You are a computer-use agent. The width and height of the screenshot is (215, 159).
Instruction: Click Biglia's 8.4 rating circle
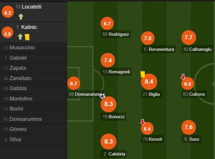[x=149, y=82]
